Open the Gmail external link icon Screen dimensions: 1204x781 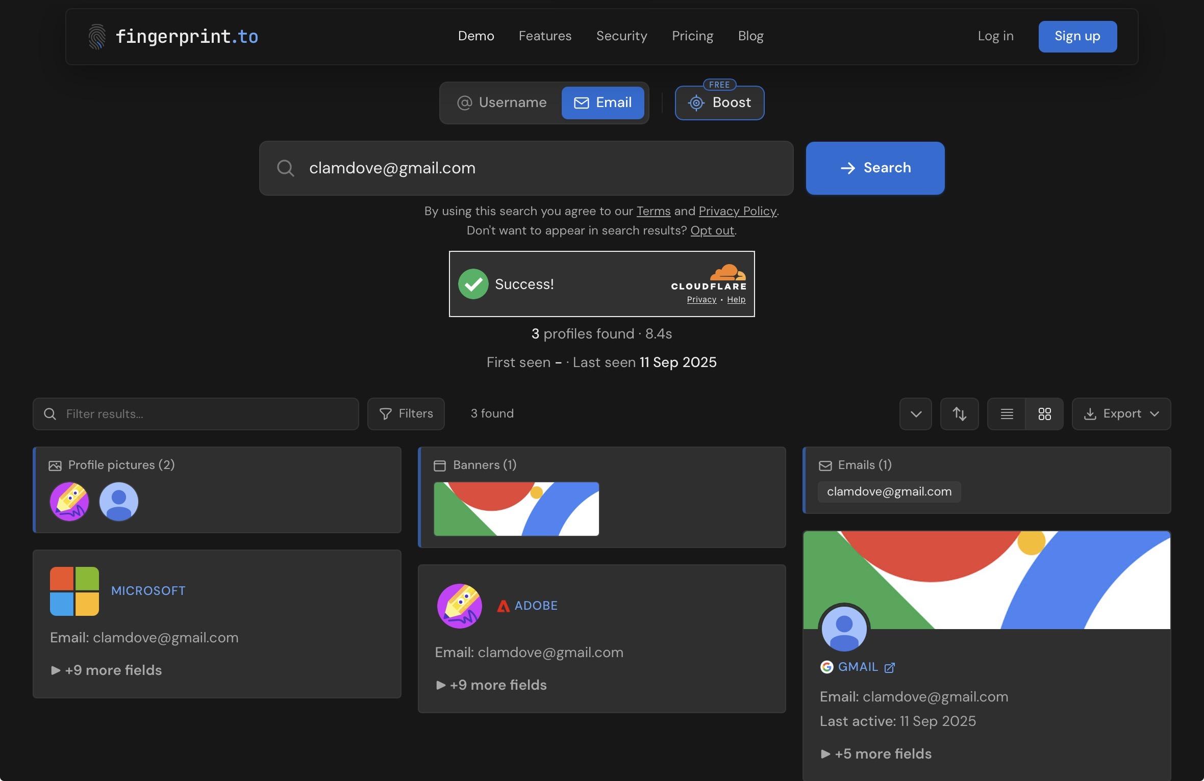[889, 667]
